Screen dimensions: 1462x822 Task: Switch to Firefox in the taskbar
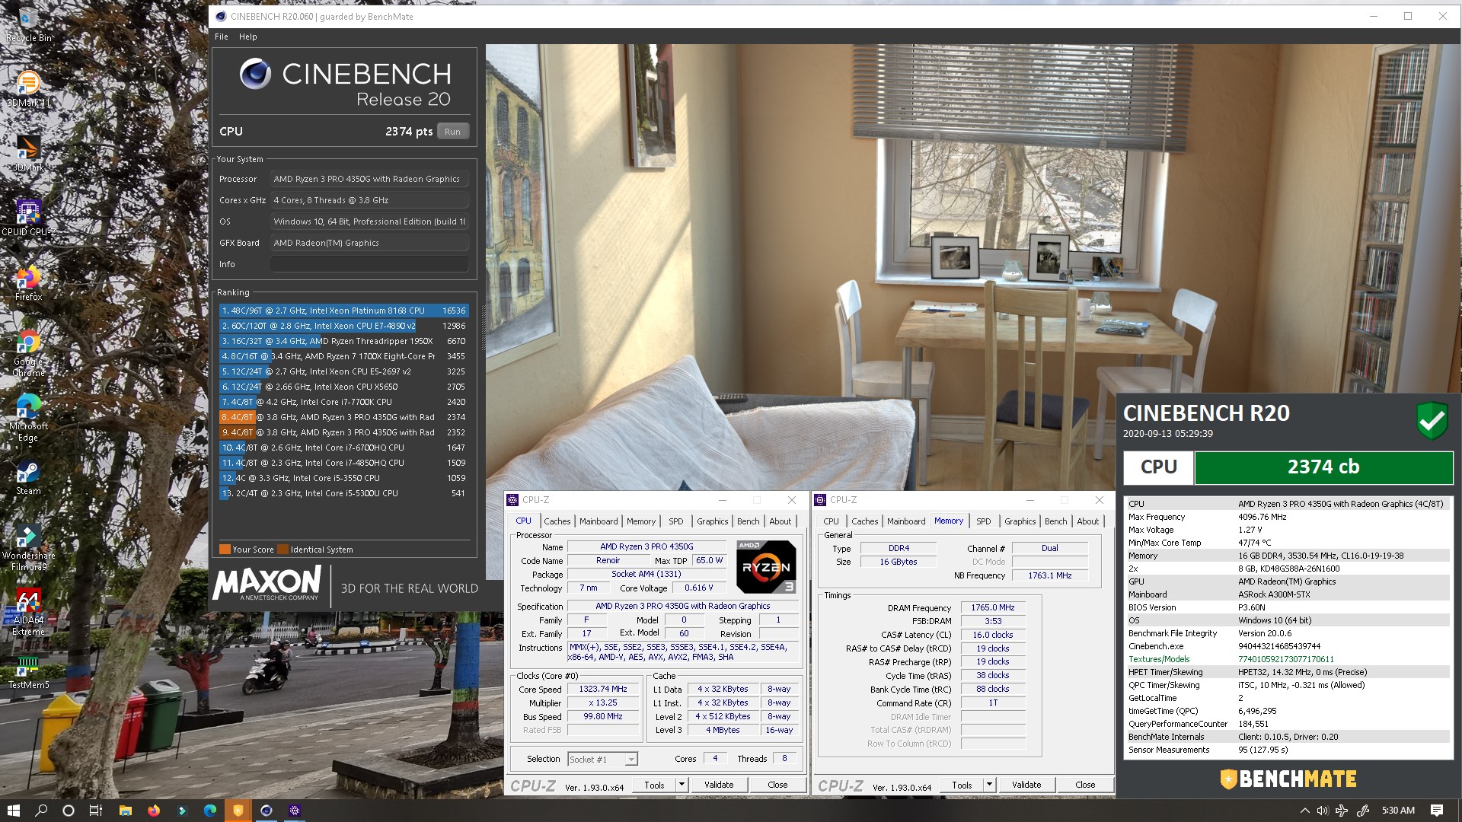[x=154, y=811]
